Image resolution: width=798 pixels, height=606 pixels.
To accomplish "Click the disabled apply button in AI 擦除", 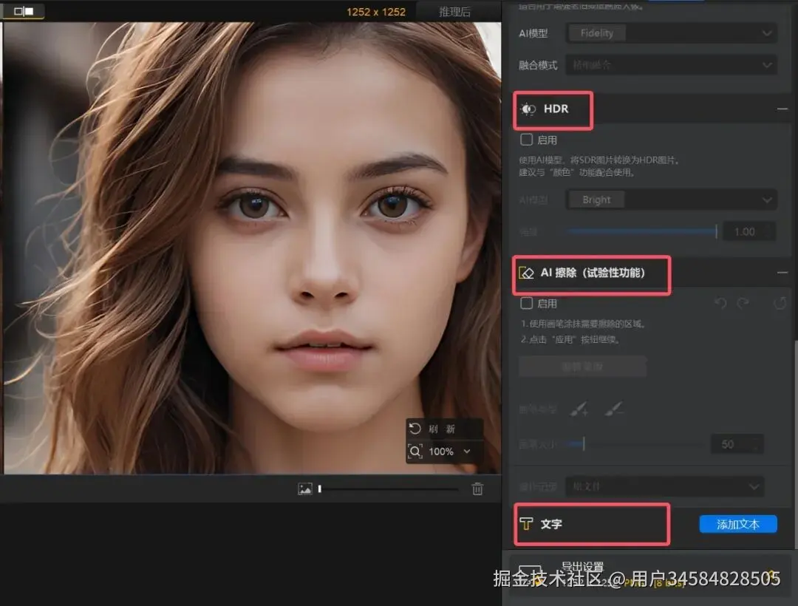I will coord(582,367).
